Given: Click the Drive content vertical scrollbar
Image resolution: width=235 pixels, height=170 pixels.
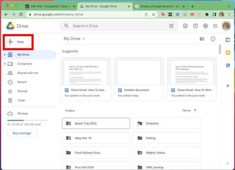Looking at the screenshot, I should (220, 49).
